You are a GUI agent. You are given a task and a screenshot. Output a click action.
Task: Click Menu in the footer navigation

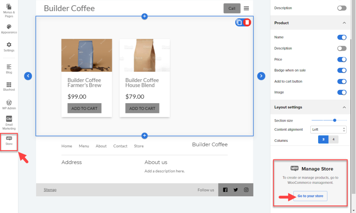click(x=84, y=146)
